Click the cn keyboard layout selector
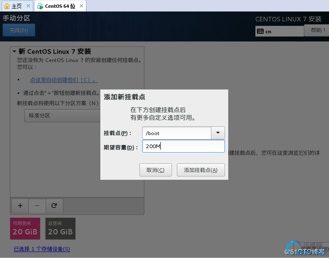Viewport: 329px width, 259px height. coord(280,32)
